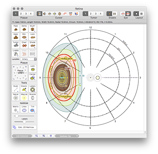Open the Isodose Gy units dropdown
Image resolution: width=158 pixels, height=154 pixels.
point(67,136)
